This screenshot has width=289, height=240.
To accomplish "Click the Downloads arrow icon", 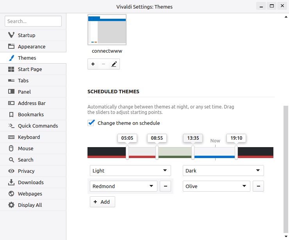I will click(11, 182).
